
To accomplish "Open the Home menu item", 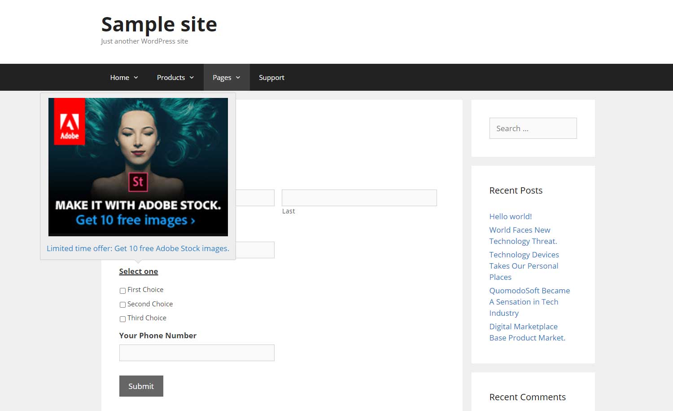I will click(124, 77).
